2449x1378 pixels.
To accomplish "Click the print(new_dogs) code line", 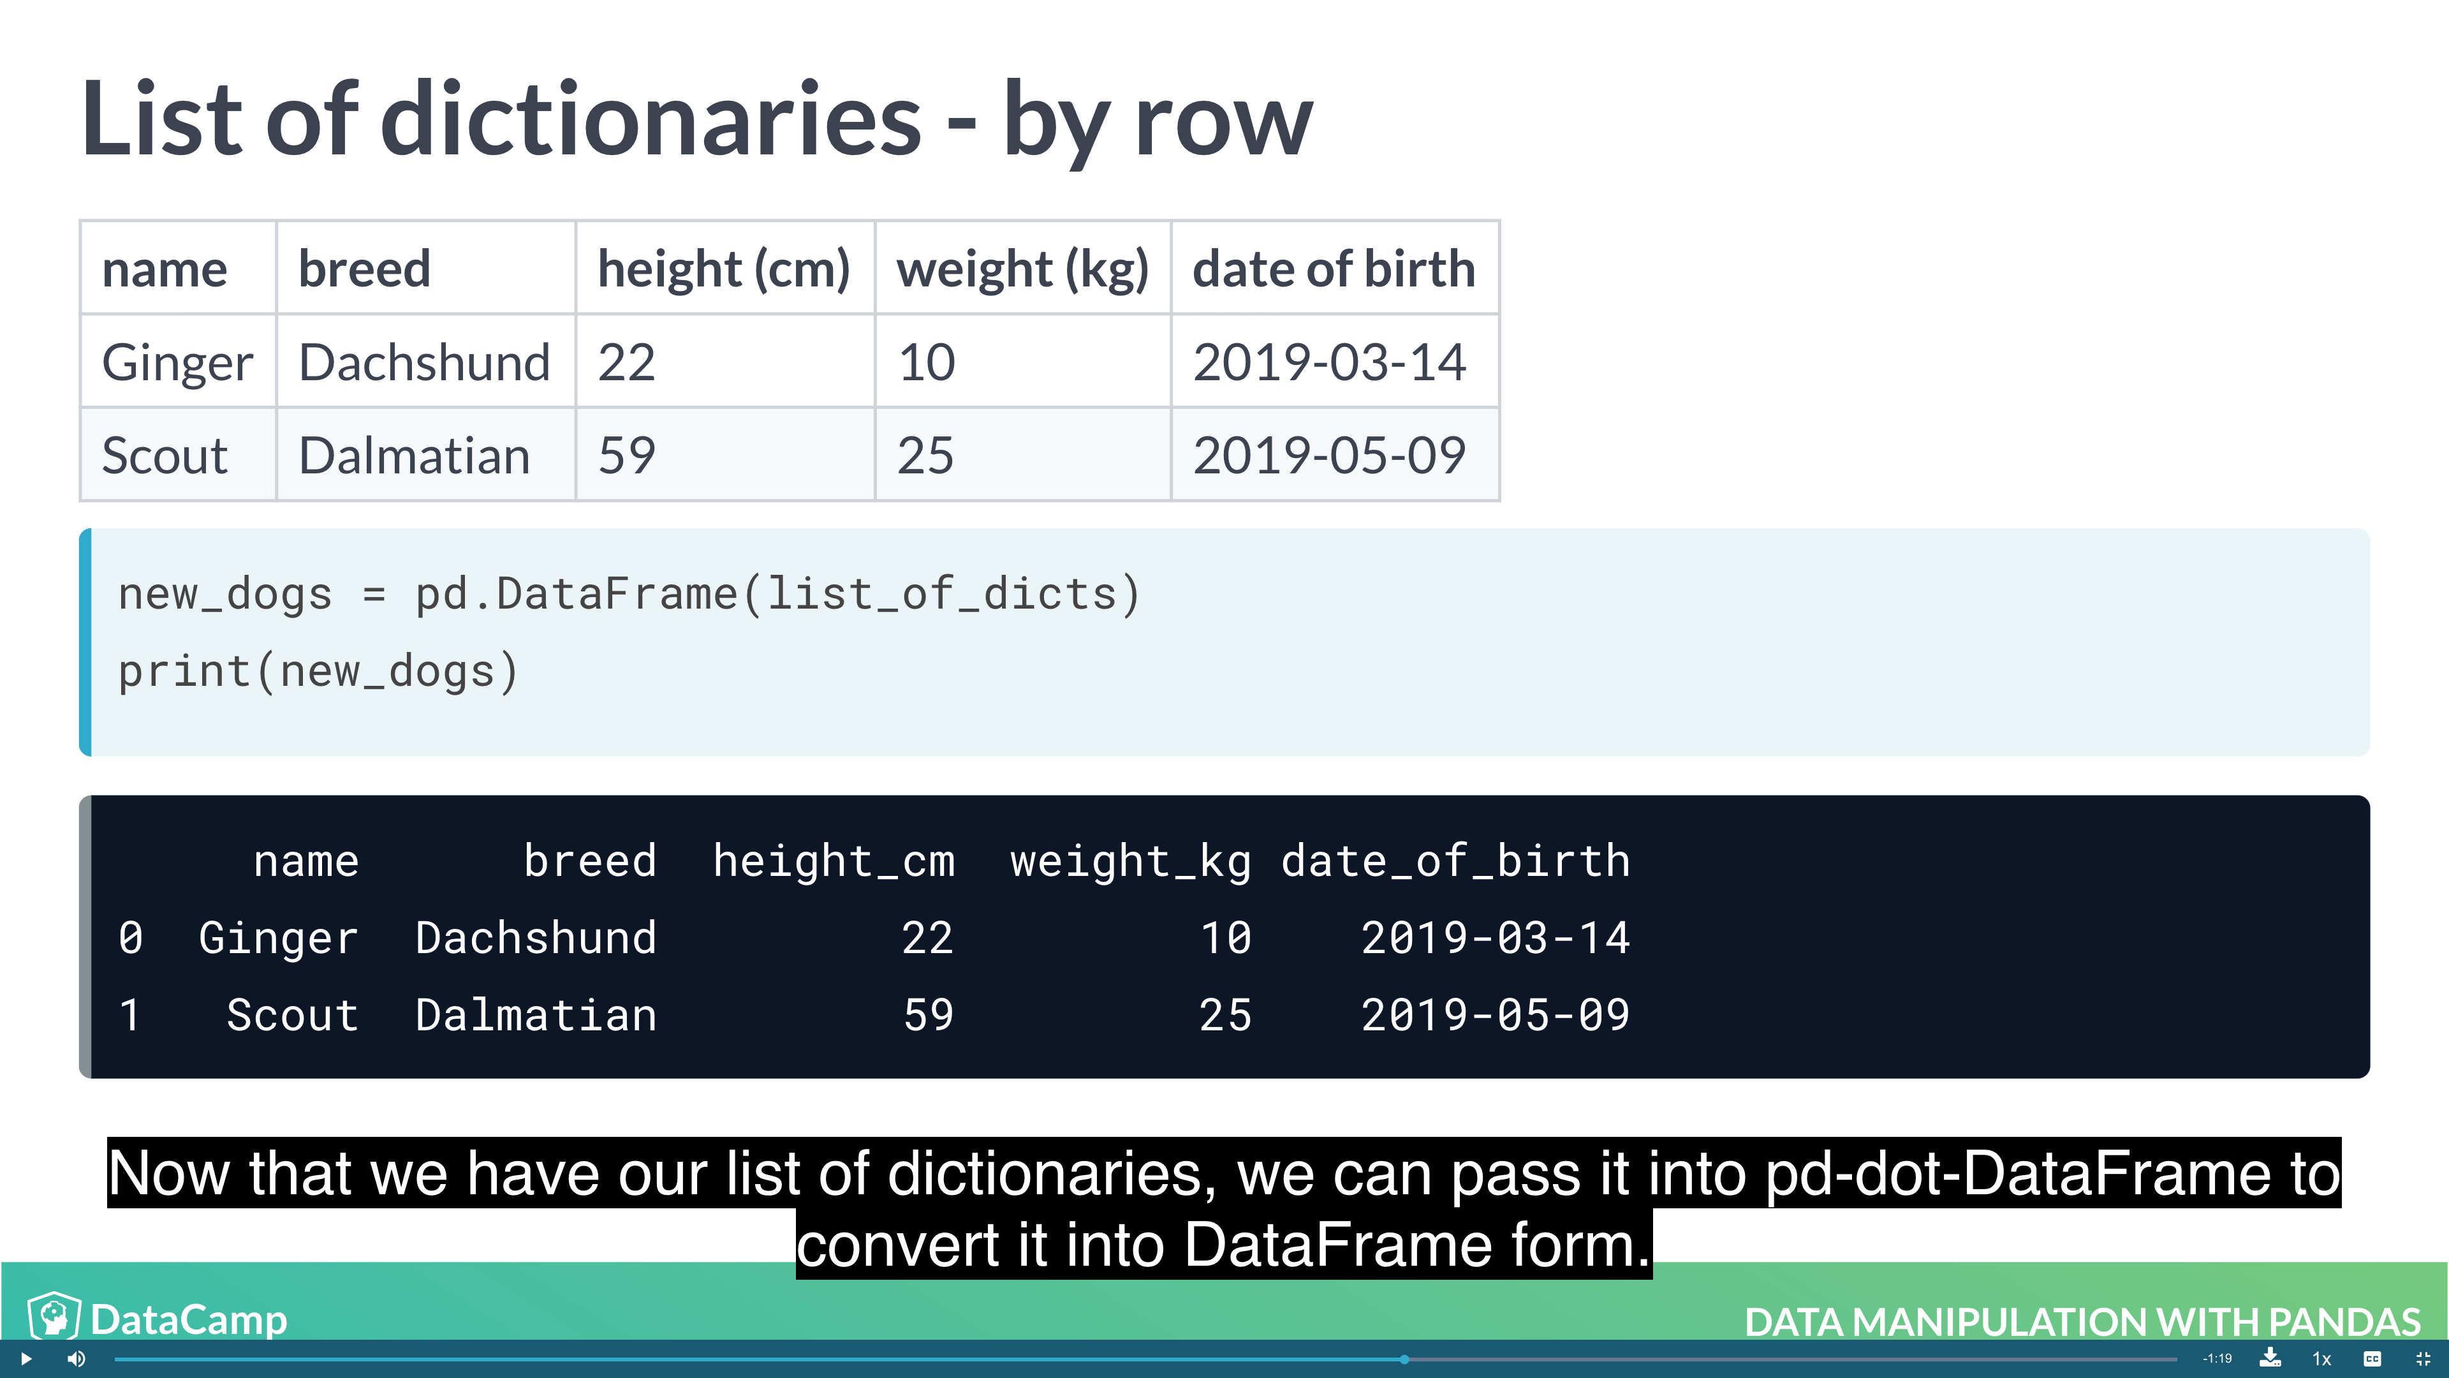I will 318,671.
